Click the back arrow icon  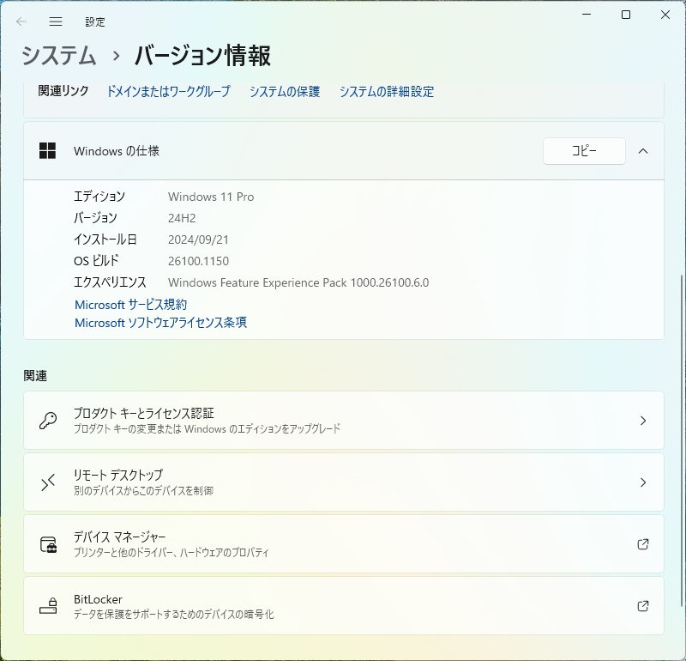click(x=21, y=21)
